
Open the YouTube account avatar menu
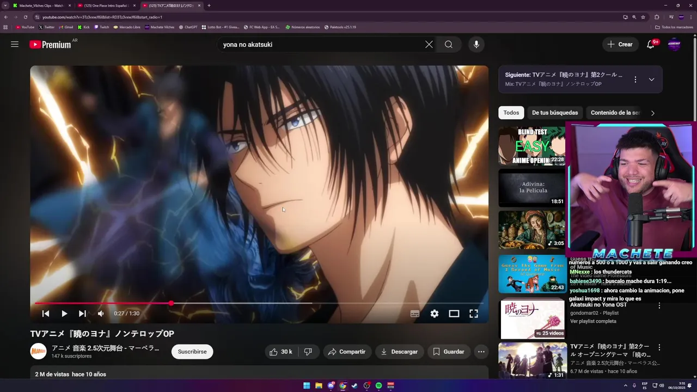674,45
